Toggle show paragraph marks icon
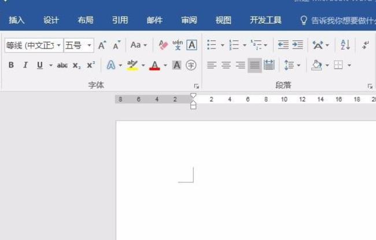The height and width of the screenshot is (240, 376). (366, 45)
